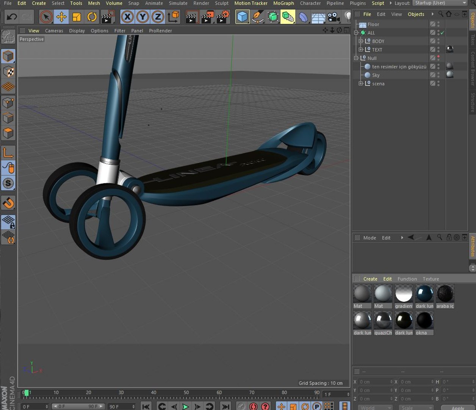The height and width of the screenshot is (410, 476).
Task: Activate the Scale tool
Action: (x=77, y=17)
